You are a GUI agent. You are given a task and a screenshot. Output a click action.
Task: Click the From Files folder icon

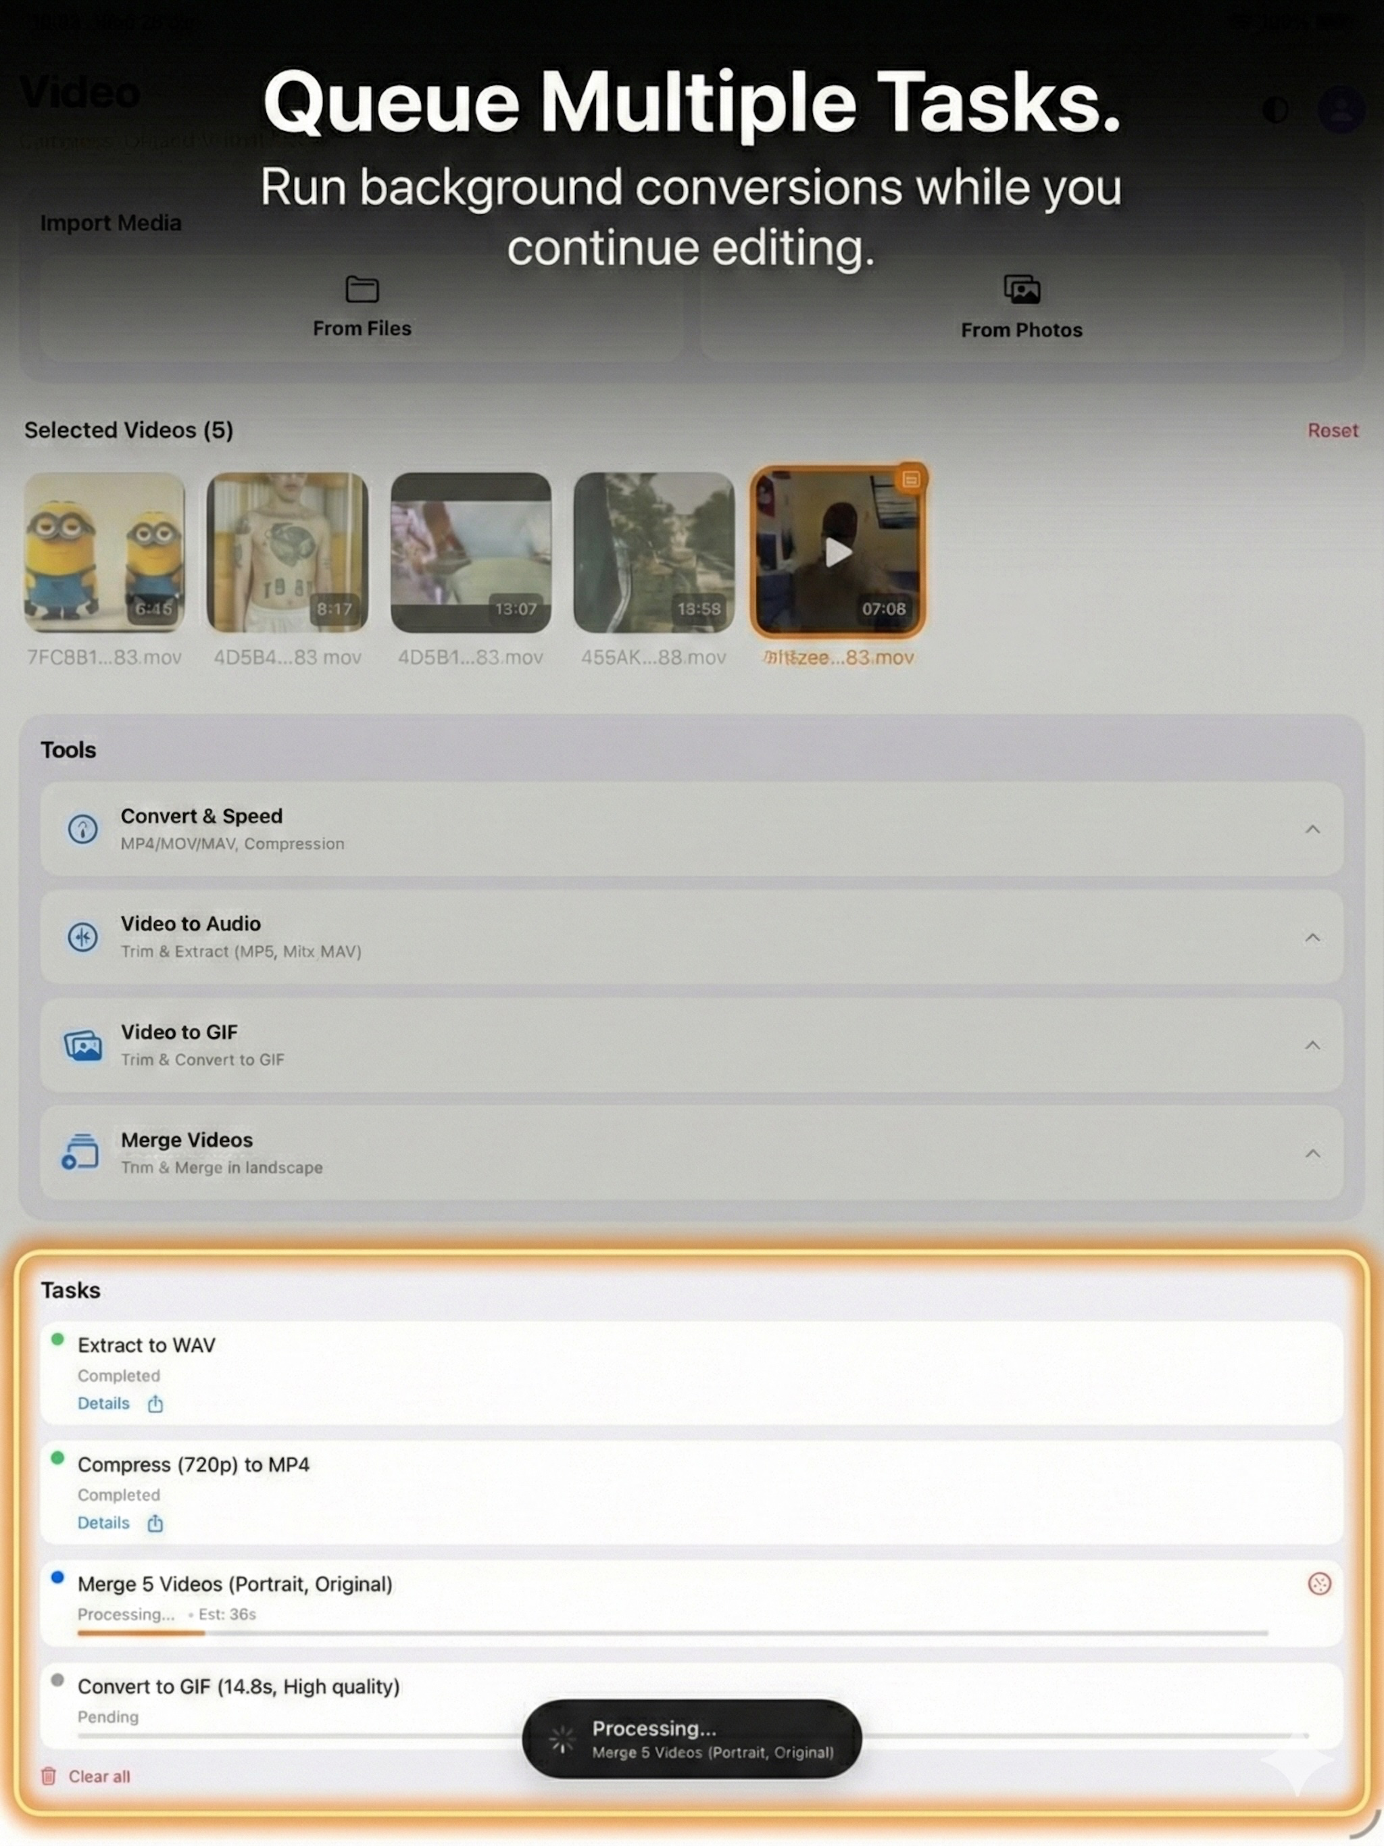[x=362, y=289]
